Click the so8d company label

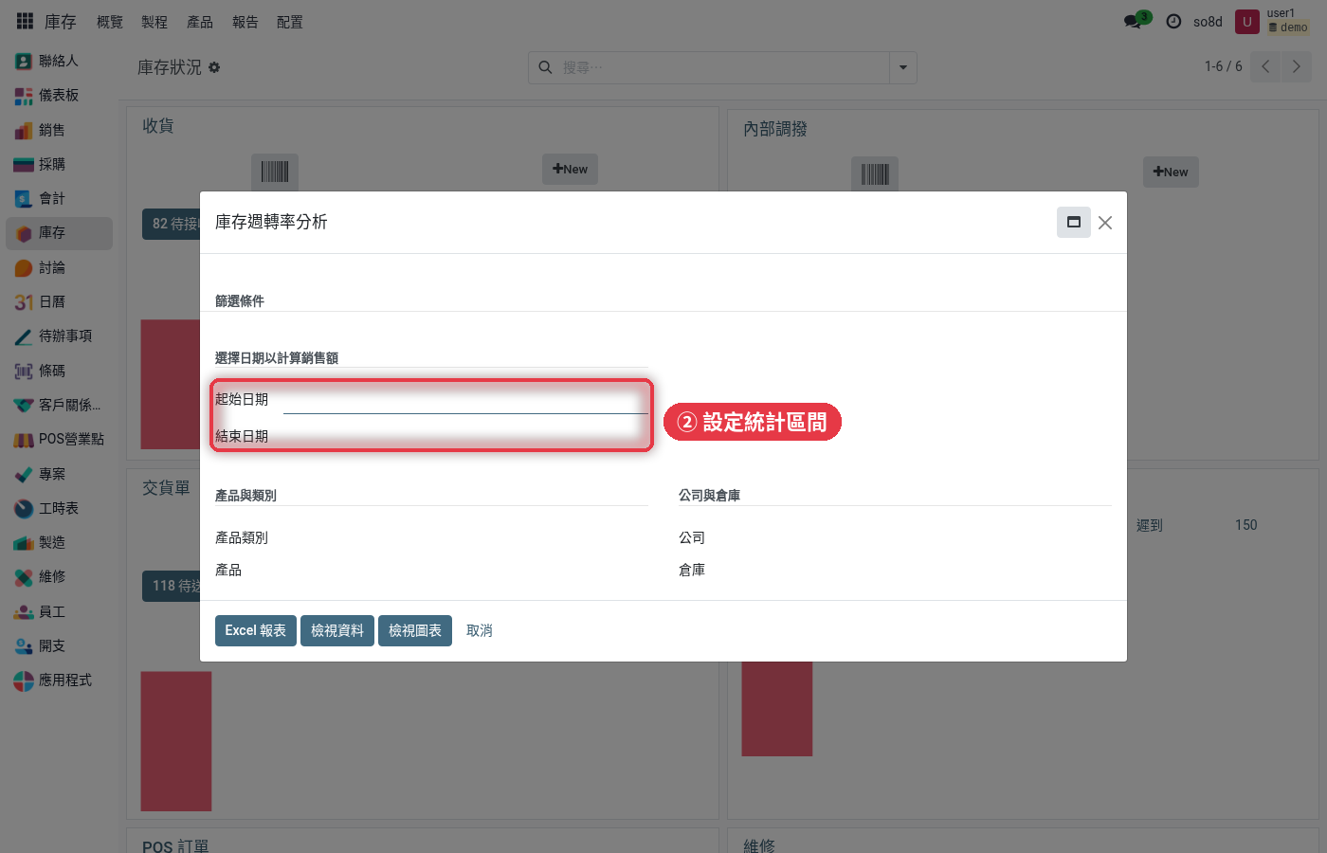coord(1208,22)
